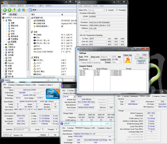Toggle Output results to results log checkbox

(x=80, y=62)
